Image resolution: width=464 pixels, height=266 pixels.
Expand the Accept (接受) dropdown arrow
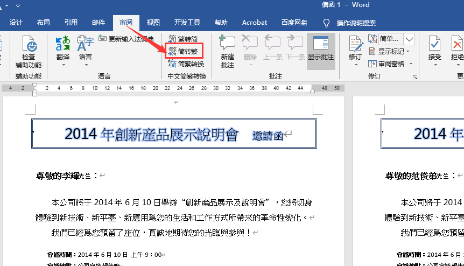pos(435,65)
